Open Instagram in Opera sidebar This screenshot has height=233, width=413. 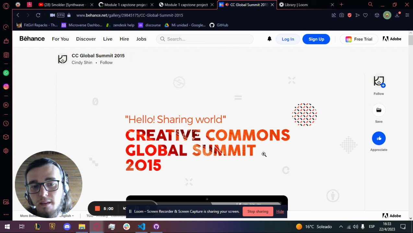(6, 87)
